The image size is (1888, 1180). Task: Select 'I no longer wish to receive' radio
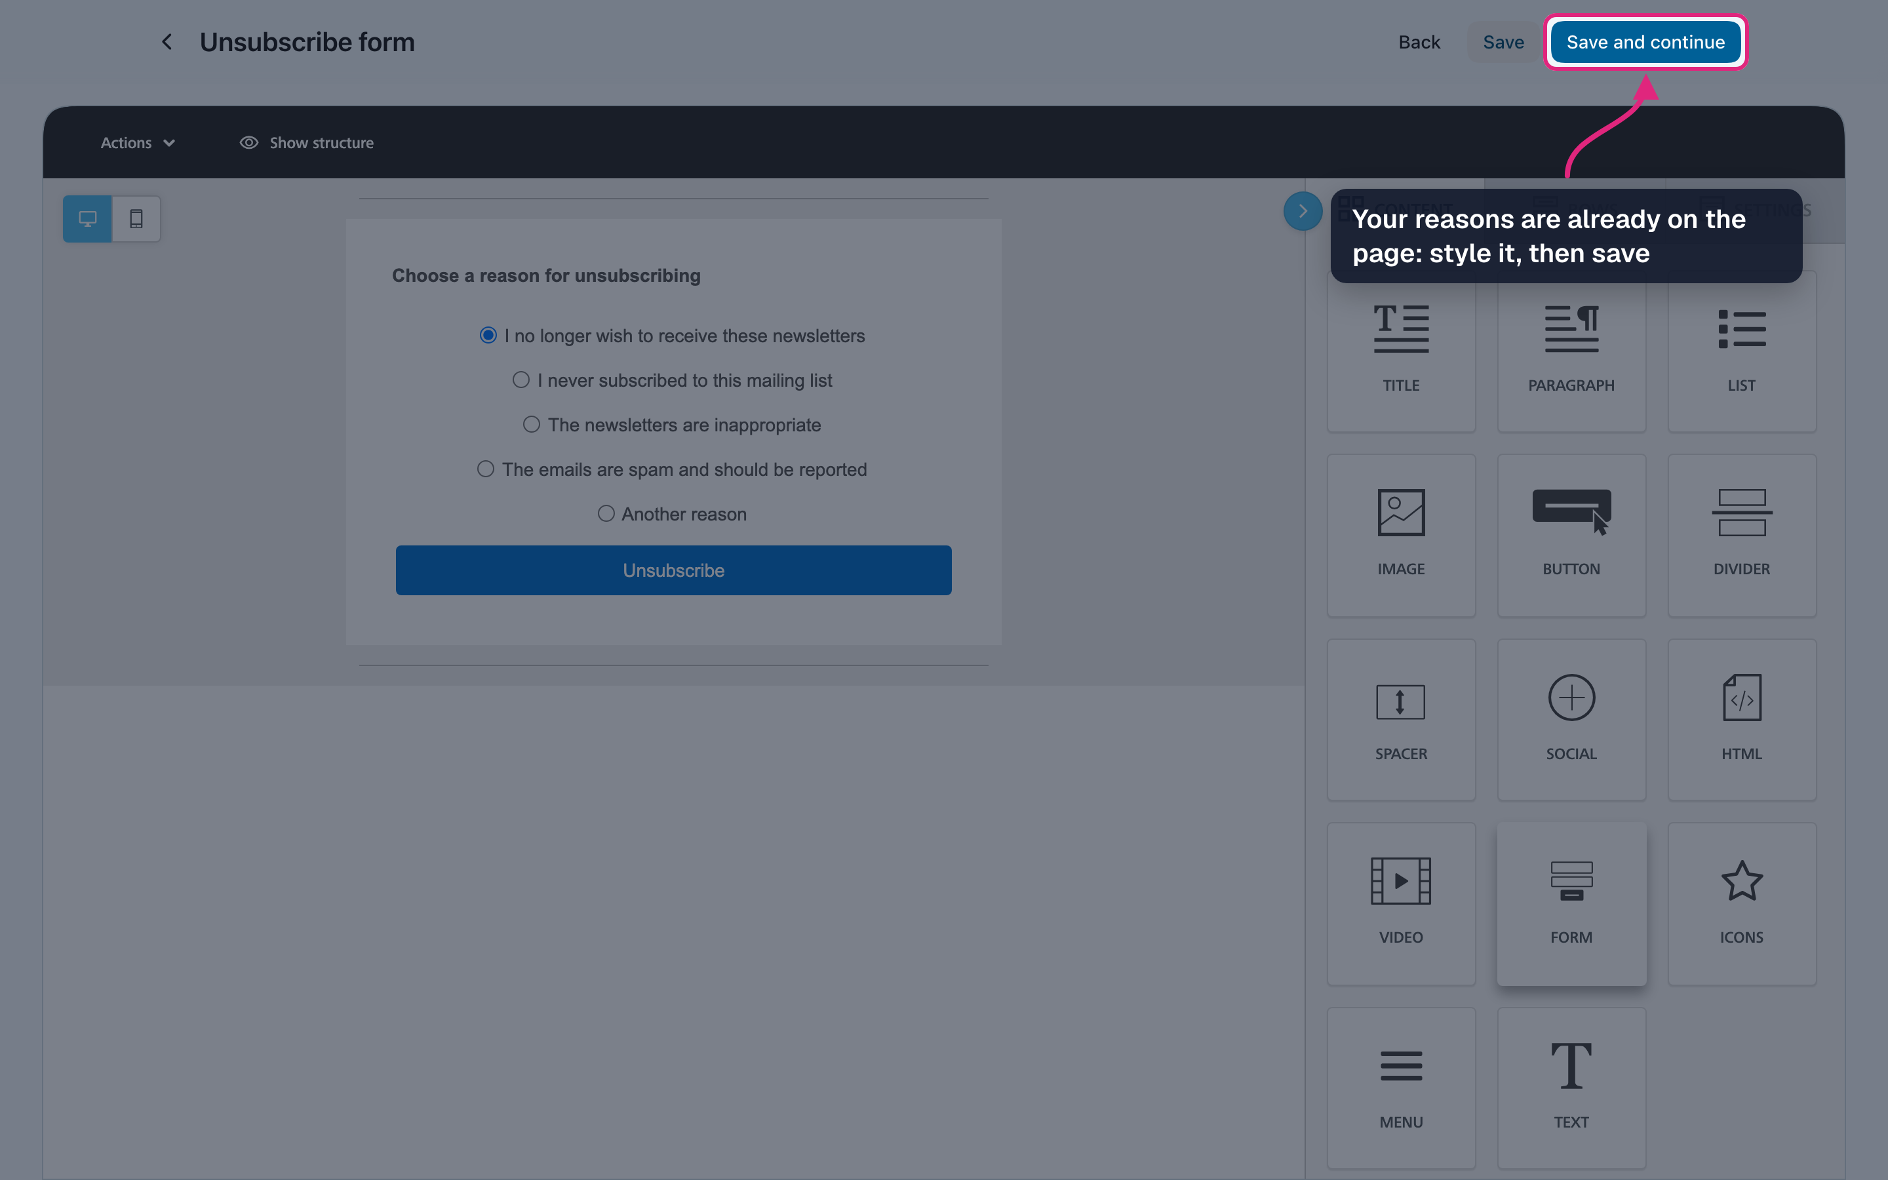(x=488, y=336)
